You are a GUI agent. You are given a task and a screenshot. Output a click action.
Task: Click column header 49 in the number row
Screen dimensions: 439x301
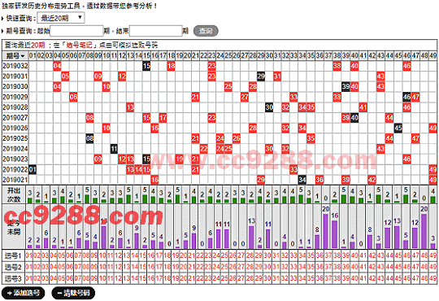click(x=432, y=55)
